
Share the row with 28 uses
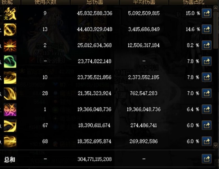coord(206,93)
